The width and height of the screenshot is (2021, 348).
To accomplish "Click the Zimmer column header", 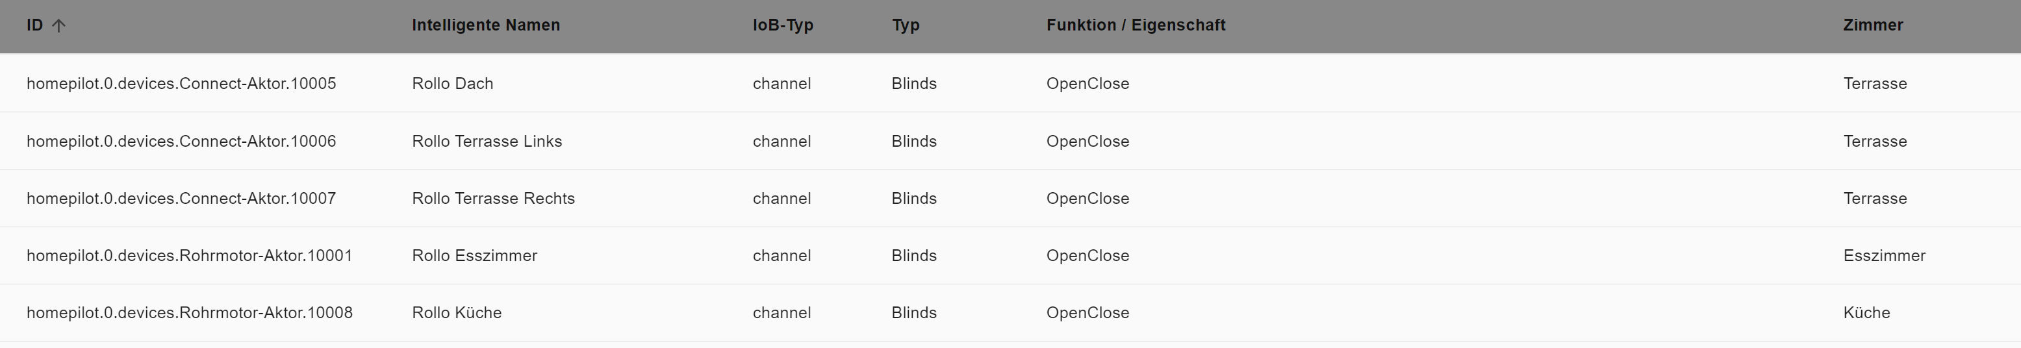I will click(1873, 25).
